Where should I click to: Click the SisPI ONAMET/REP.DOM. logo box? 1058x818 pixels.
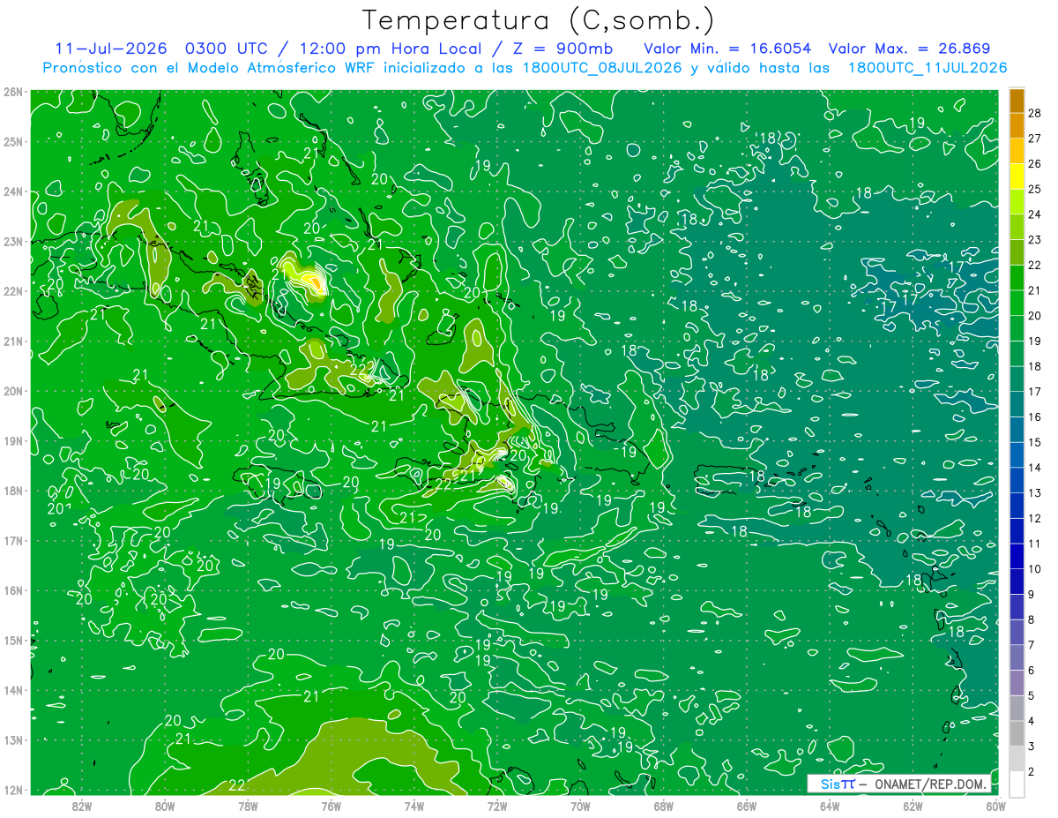898,784
